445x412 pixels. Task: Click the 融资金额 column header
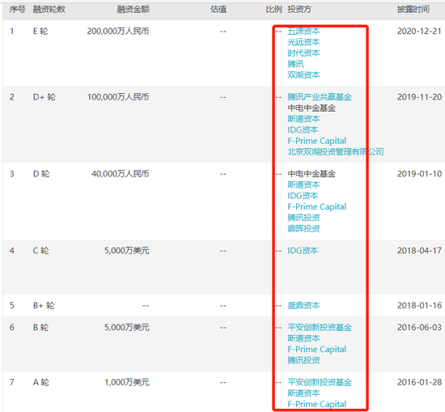click(133, 10)
